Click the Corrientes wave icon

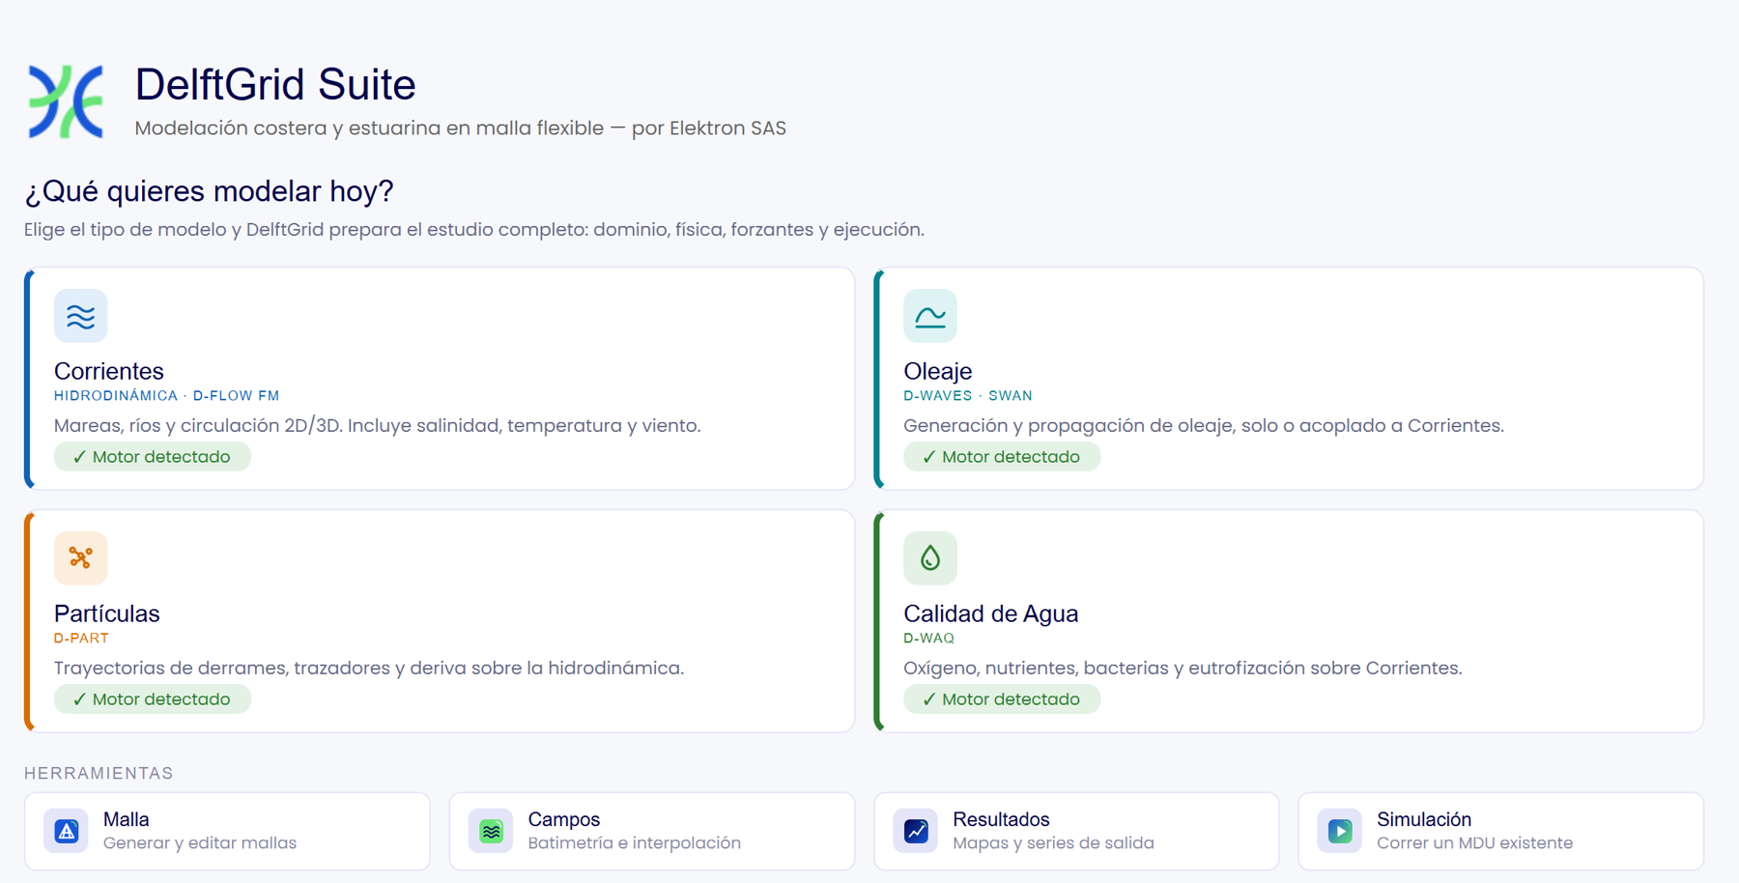pos(80,316)
